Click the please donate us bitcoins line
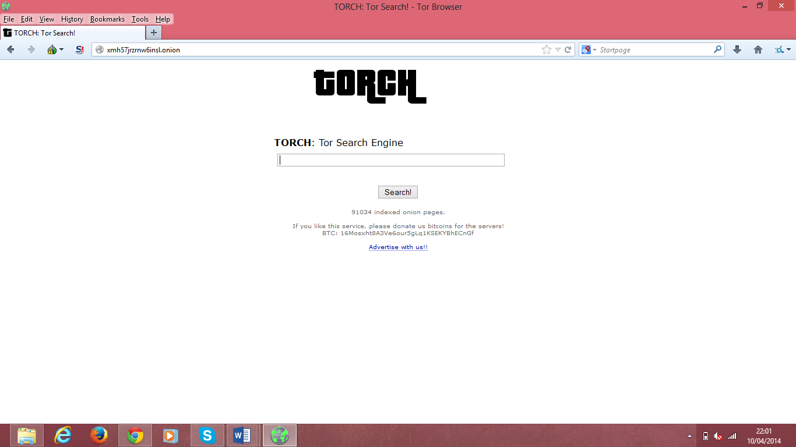The image size is (796, 447). [x=398, y=226]
